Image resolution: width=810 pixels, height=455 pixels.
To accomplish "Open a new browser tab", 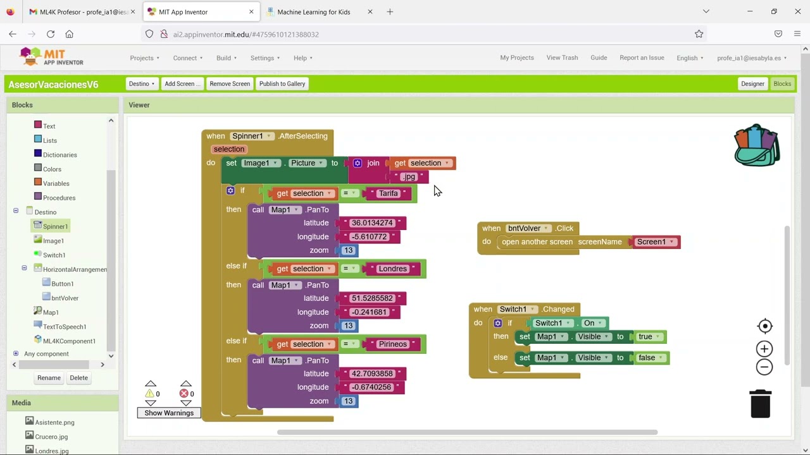I will point(390,11).
